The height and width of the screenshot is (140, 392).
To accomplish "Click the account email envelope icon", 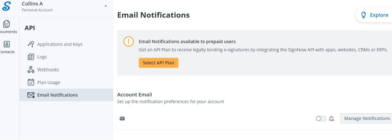I will (122, 119).
